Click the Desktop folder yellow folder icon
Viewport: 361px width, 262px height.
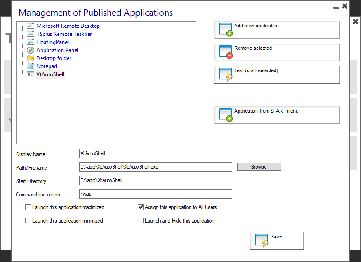point(31,58)
